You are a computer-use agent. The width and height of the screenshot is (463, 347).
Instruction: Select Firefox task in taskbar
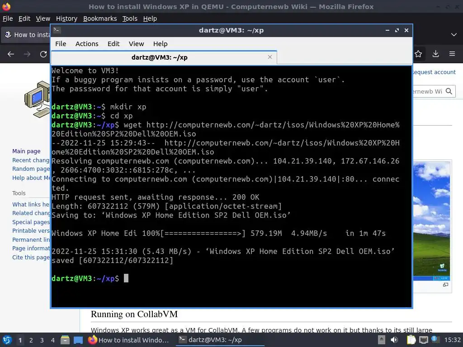coord(129,340)
